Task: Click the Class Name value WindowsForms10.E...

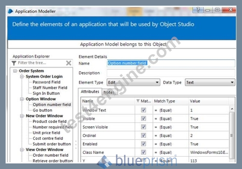Action: pyautogui.click(x=208, y=152)
